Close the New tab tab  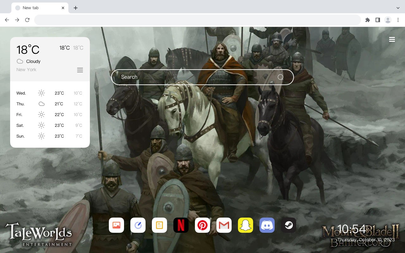[63, 8]
